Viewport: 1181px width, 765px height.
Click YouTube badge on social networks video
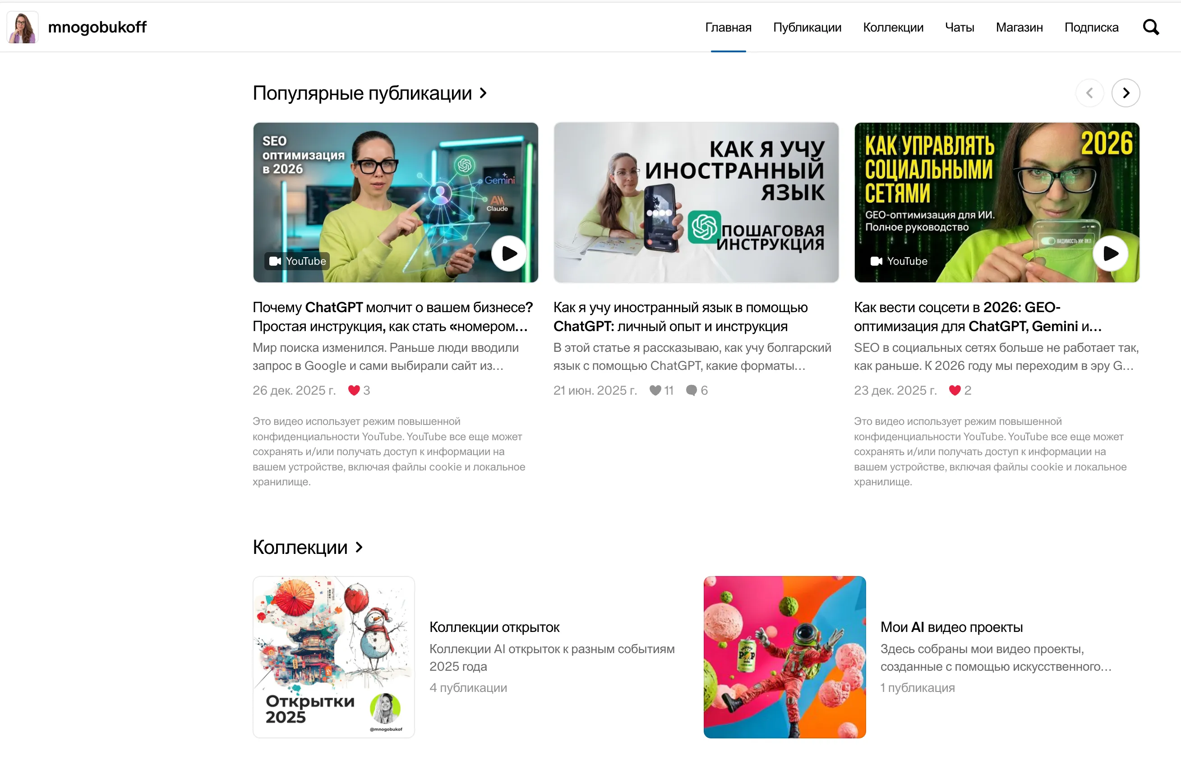click(x=898, y=261)
